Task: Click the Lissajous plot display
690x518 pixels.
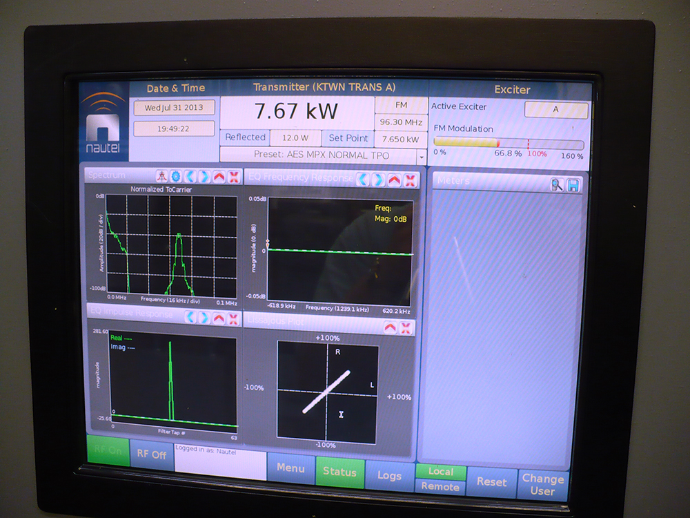Action: pyautogui.click(x=327, y=393)
